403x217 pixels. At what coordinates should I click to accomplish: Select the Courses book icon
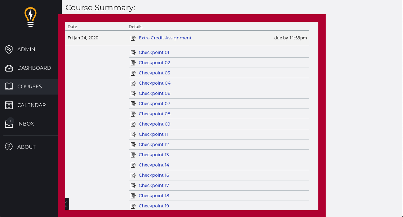click(9, 86)
